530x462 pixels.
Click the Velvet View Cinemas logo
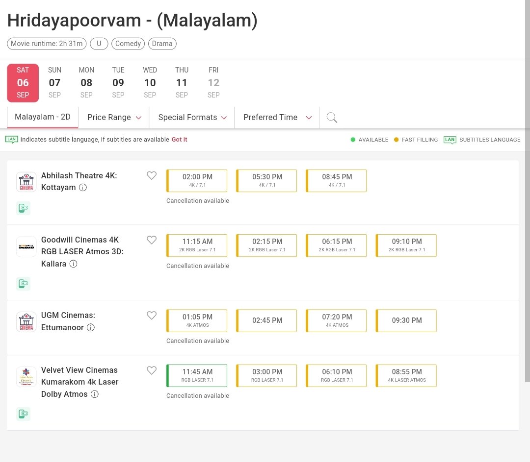tap(26, 377)
